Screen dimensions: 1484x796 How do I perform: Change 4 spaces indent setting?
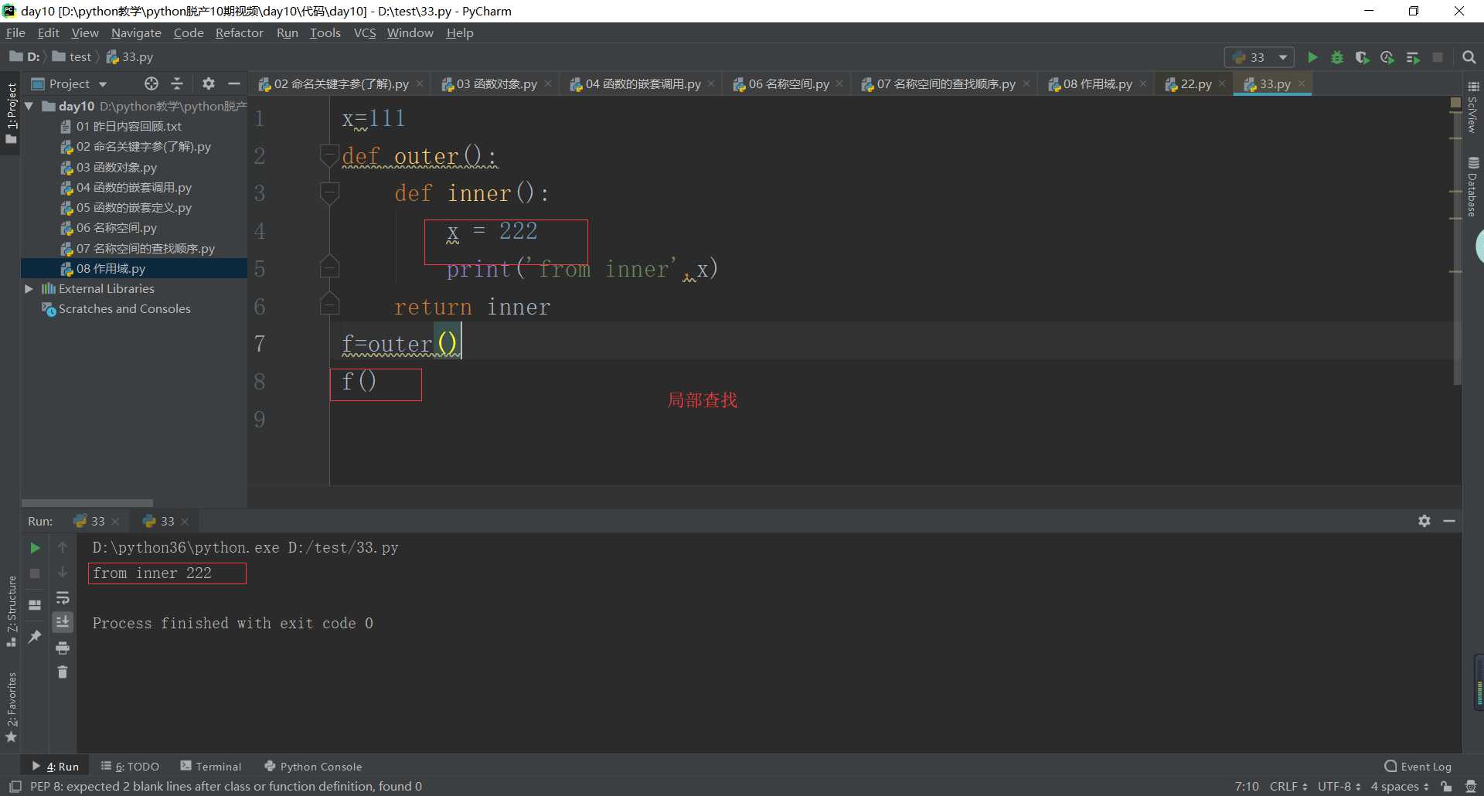click(x=1400, y=786)
